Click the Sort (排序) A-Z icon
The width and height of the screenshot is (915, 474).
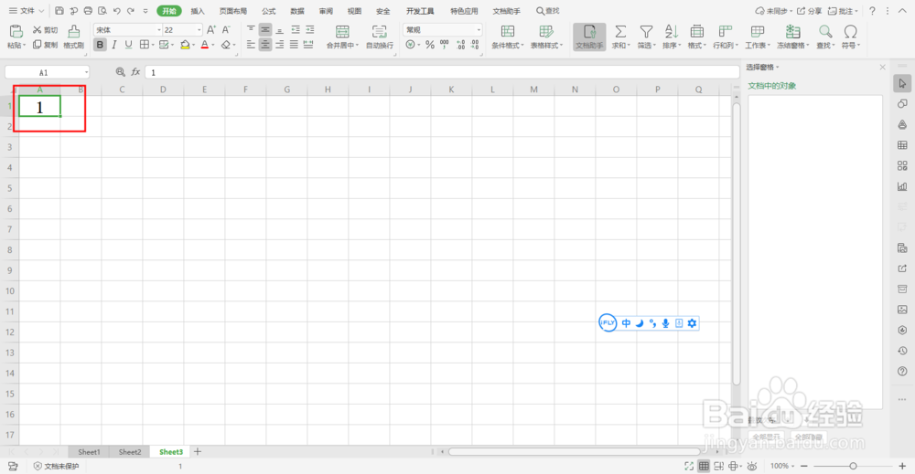click(x=672, y=31)
